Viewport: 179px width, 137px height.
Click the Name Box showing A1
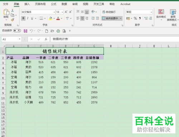click(x=11, y=39)
